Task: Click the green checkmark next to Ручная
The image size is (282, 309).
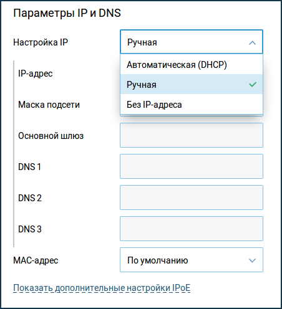Action: pyautogui.click(x=253, y=84)
